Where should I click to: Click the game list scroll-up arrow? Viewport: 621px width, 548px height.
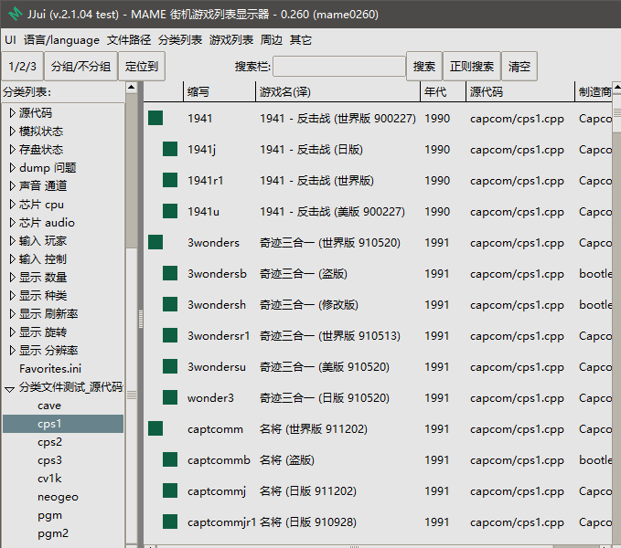point(617,88)
